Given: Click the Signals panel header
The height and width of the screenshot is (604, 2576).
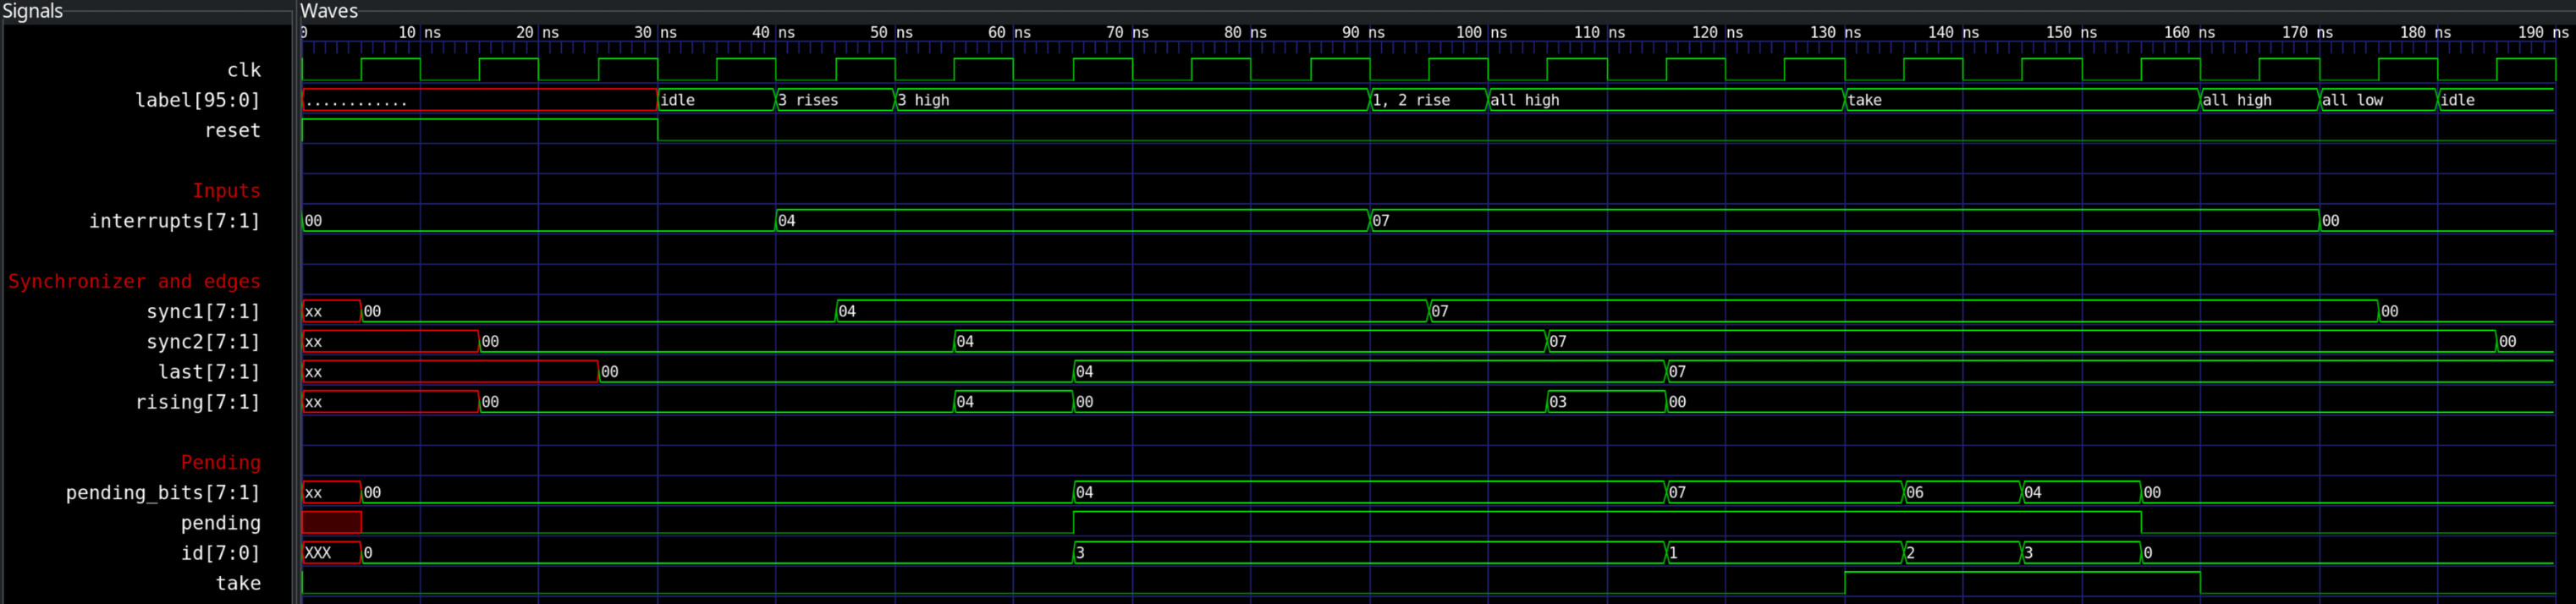Looking at the screenshot, I should tap(33, 11).
